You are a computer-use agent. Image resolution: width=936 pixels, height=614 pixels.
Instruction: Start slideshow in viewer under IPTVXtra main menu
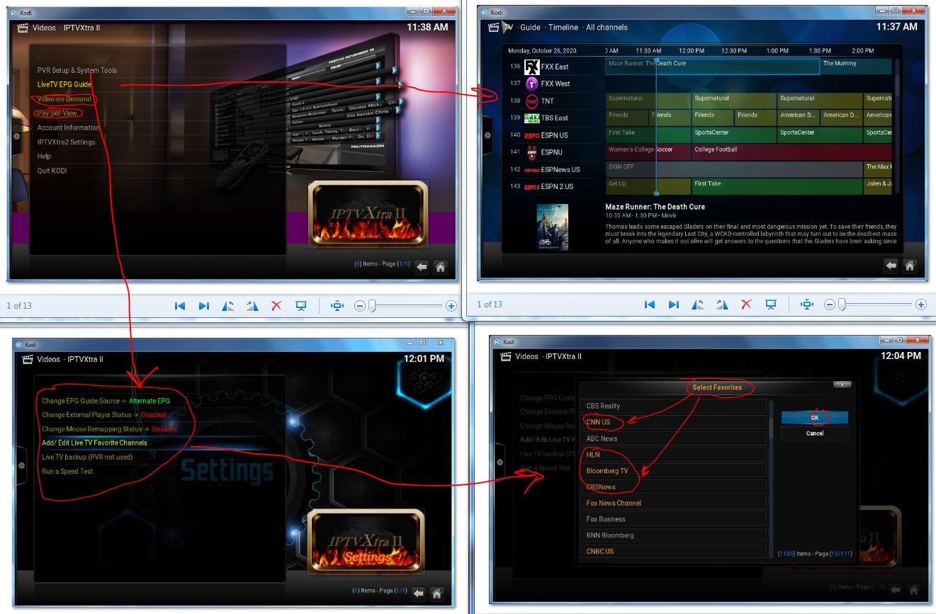[301, 306]
